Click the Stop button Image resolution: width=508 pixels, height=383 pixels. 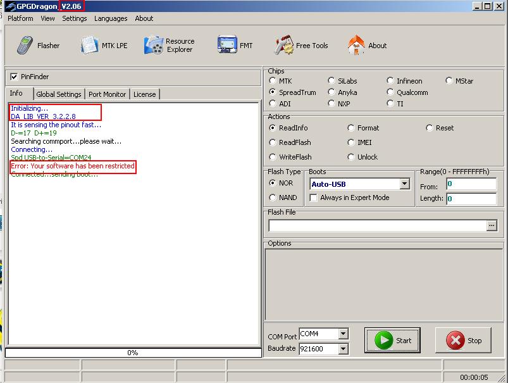463,340
